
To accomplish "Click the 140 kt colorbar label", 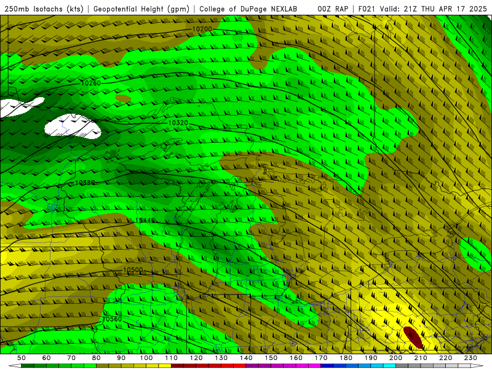I will [x=246, y=358].
